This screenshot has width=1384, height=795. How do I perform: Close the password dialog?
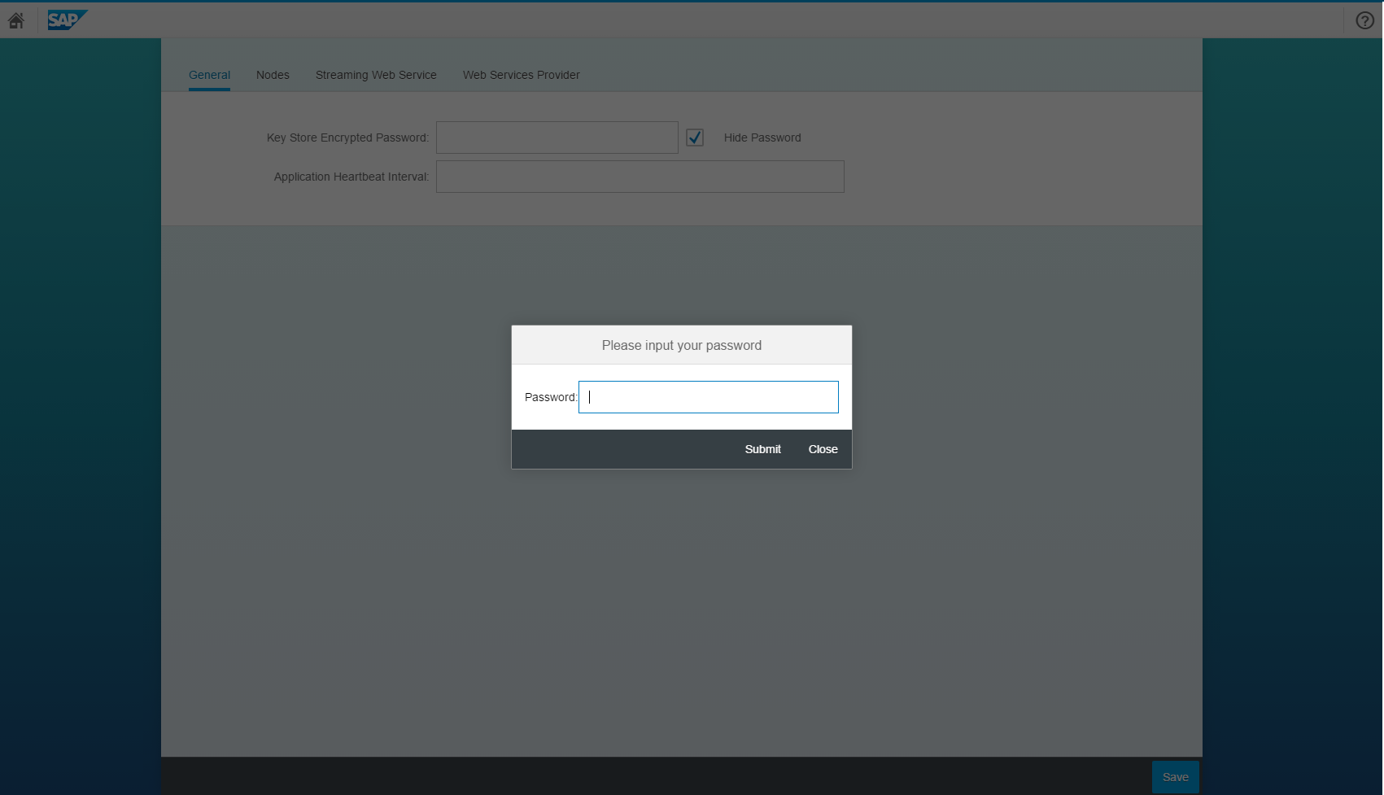pyautogui.click(x=823, y=449)
